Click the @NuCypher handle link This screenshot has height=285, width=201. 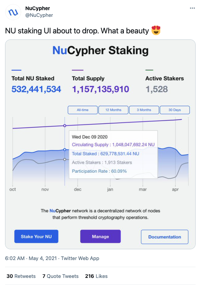coord(39,15)
